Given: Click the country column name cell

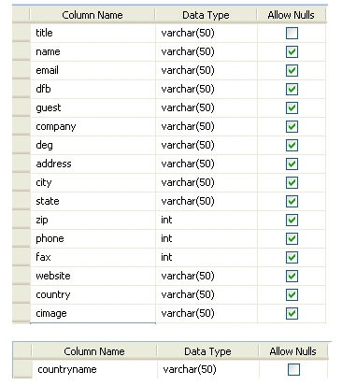Looking at the screenshot, I should [x=93, y=294].
